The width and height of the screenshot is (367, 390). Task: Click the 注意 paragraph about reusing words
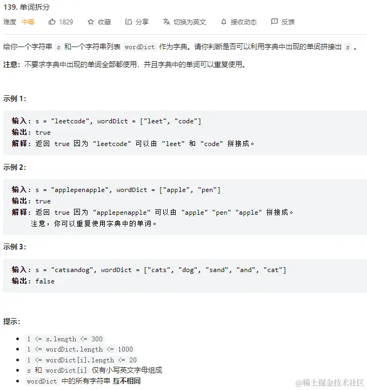124,65
